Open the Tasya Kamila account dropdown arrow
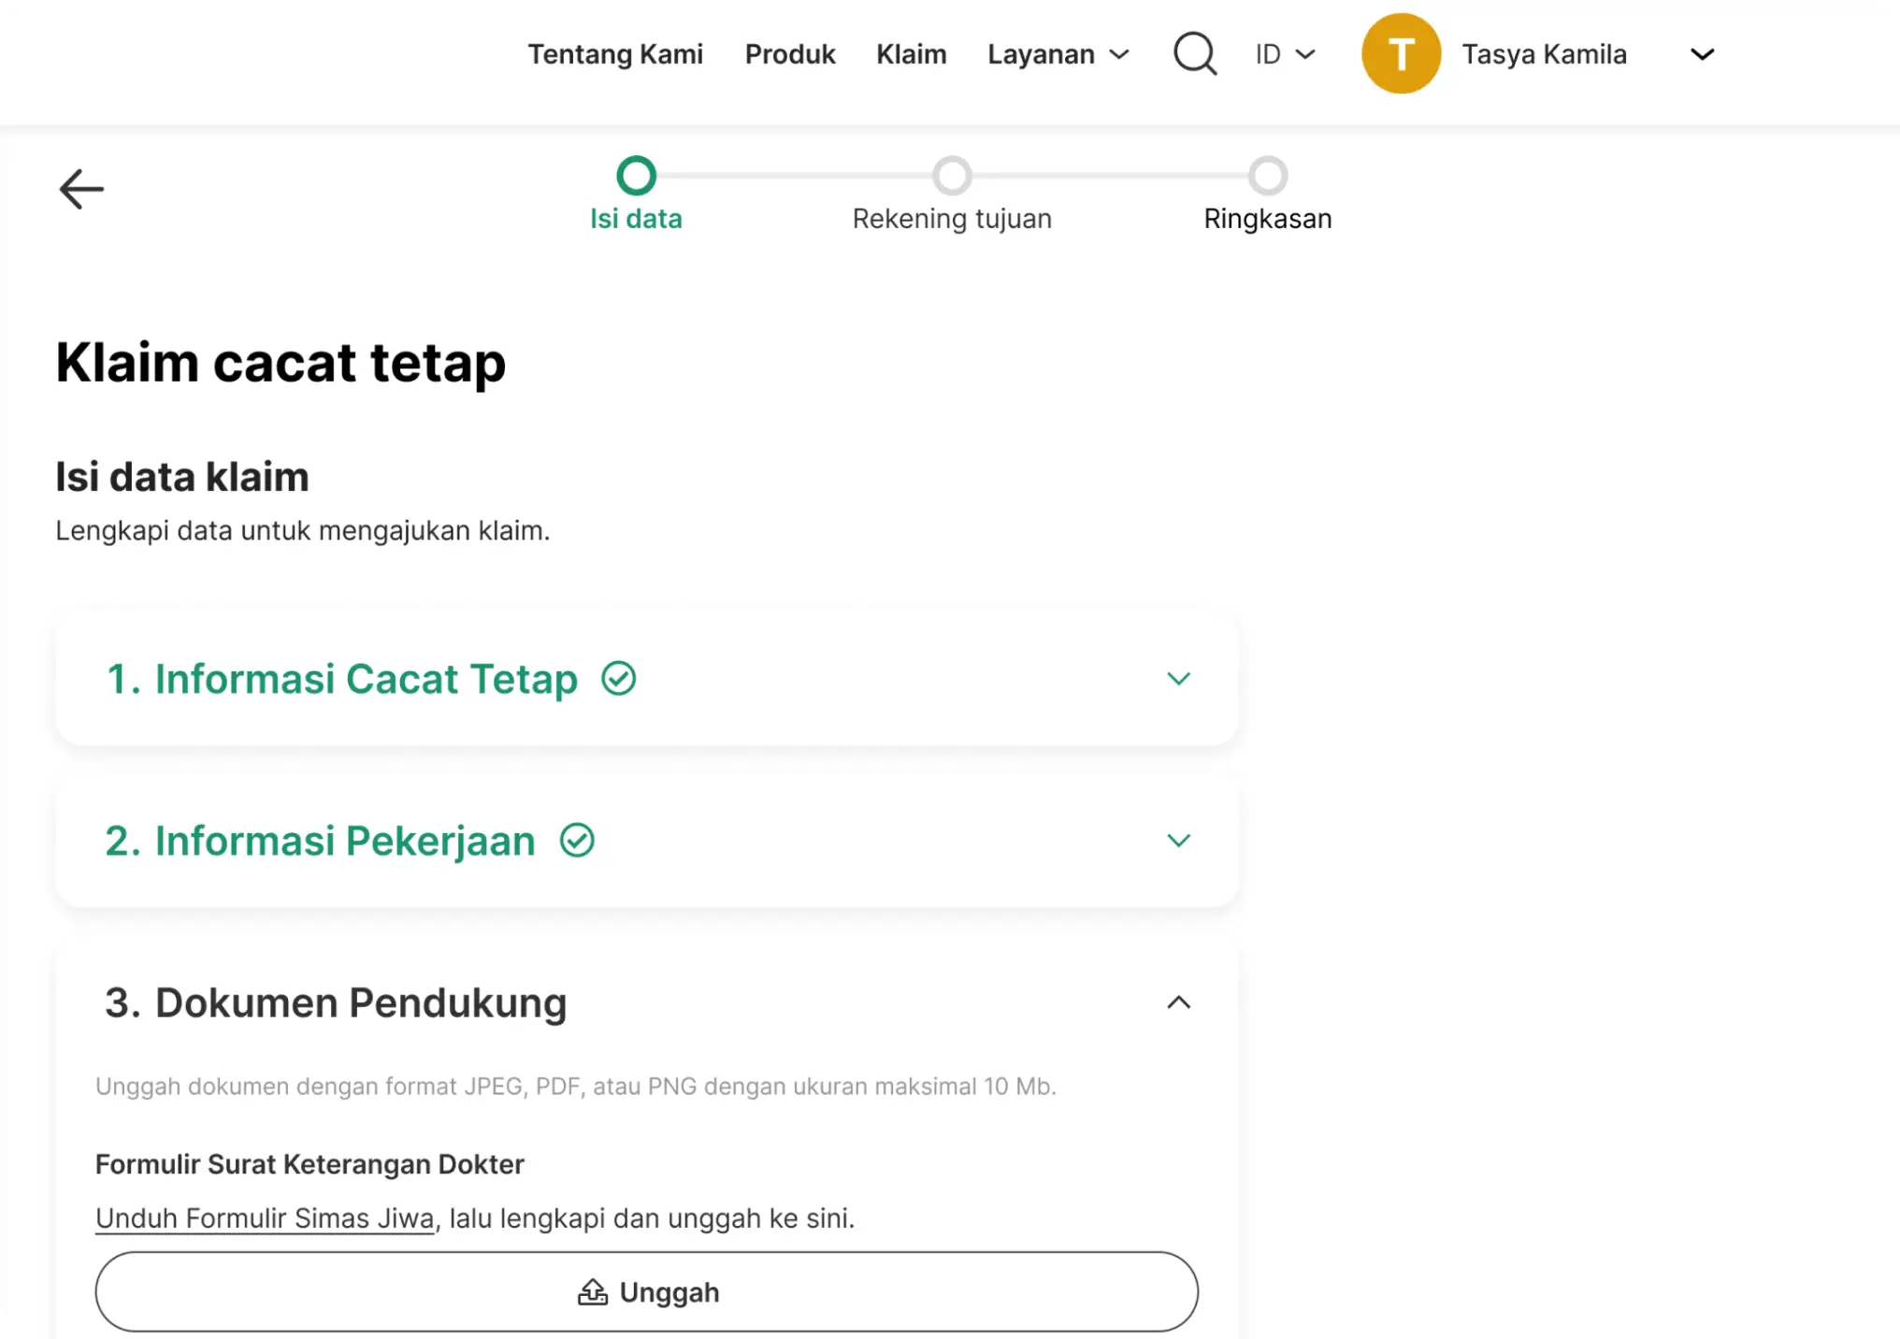The width and height of the screenshot is (1900, 1339). [1702, 54]
